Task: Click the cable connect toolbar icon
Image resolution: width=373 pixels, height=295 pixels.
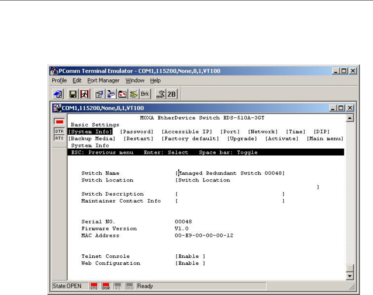Action: [x=111, y=94]
